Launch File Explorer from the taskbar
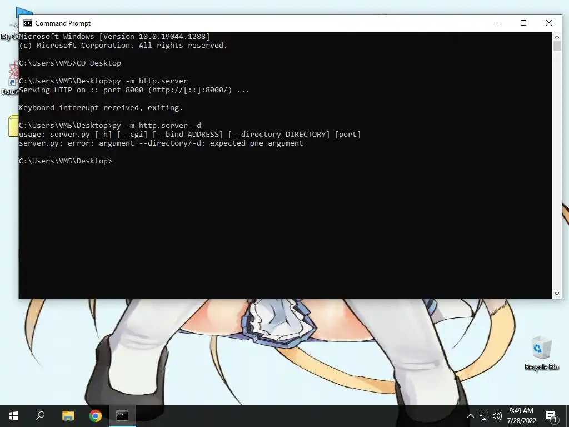Image resolution: width=569 pixels, height=427 pixels. coord(68,416)
